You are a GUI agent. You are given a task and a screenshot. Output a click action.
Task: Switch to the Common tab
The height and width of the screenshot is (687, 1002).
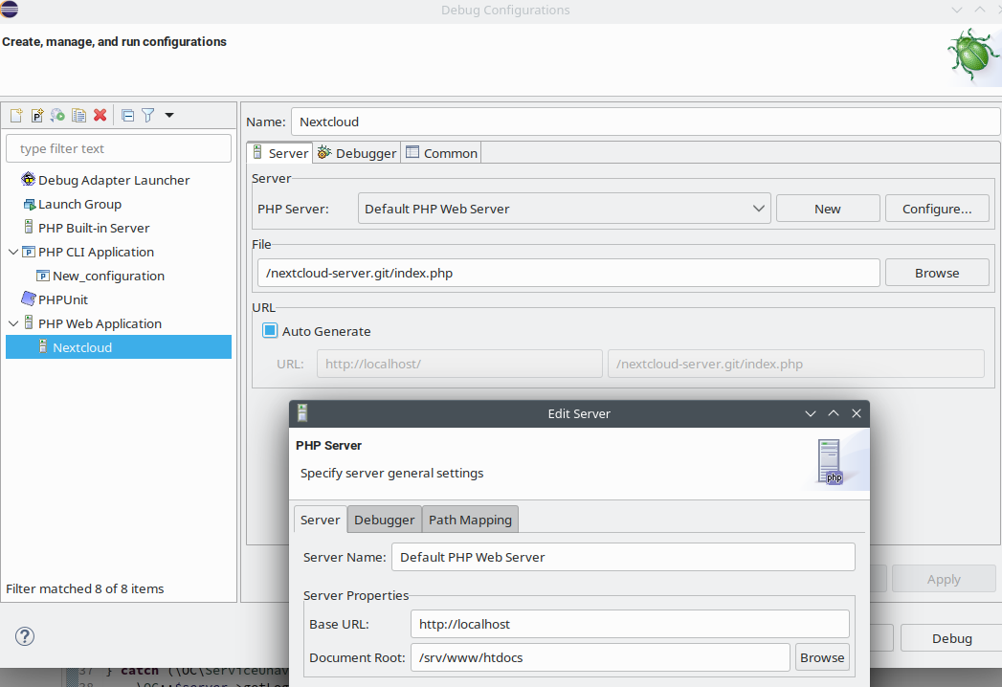coord(441,153)
